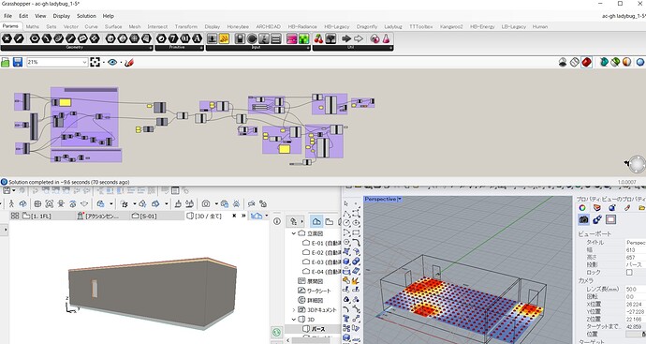The width and height of the screenshot is (646, 344).
Task: Expand the Geometry group panel arrow
Action: tap(151, 48)
